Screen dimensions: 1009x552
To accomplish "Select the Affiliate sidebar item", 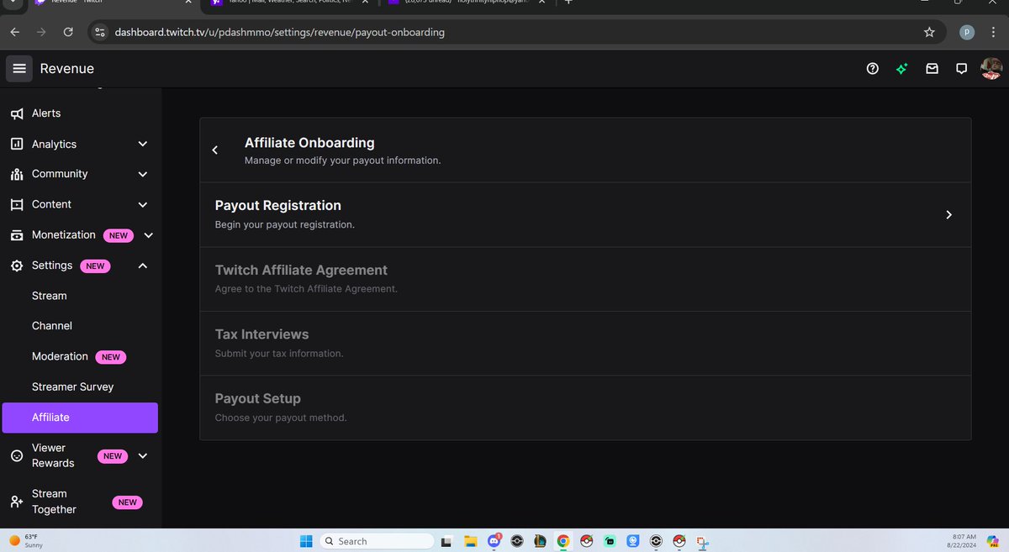I will click(80, 418).
